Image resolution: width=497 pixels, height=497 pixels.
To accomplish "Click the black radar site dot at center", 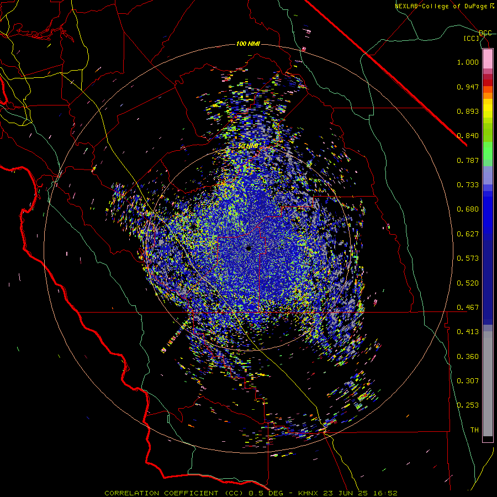I will [x=248, y=248].
